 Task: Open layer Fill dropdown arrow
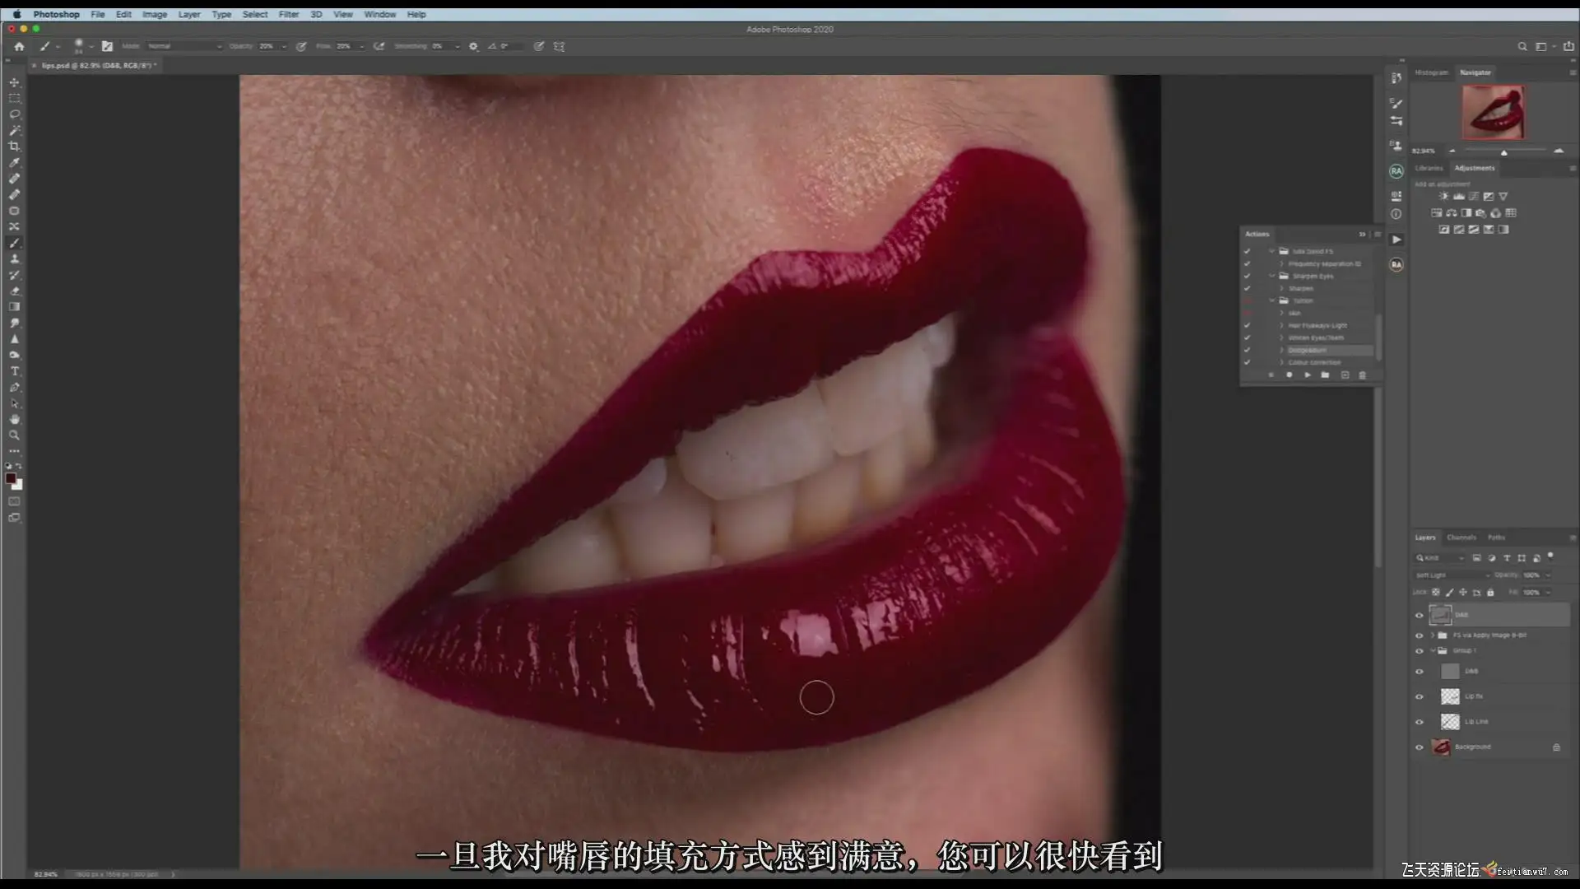pos(1548,593)
